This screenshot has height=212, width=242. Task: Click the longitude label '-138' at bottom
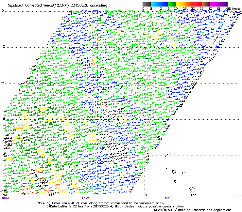pos(192,195)
